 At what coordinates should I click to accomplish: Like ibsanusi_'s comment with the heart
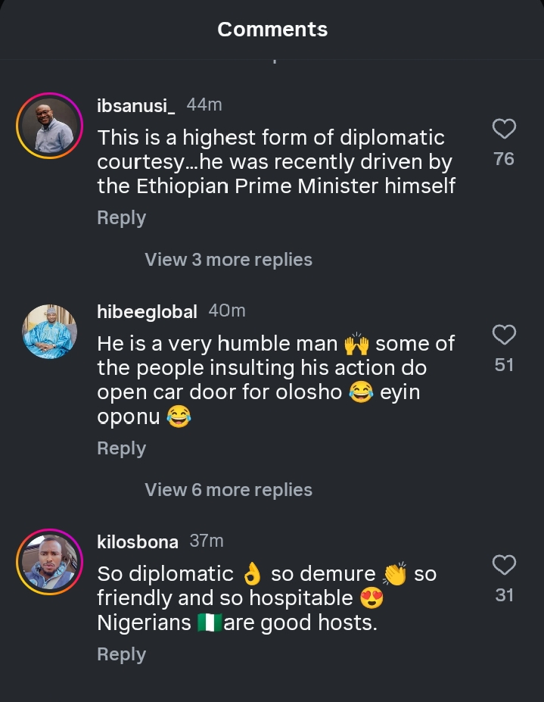pyautogui.click(x=504, y=129)
